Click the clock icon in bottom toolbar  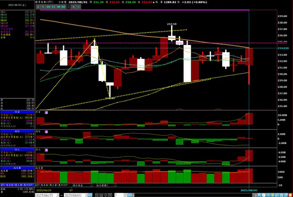tap(264, 195)
